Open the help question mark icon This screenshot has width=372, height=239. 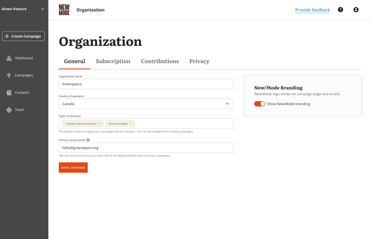340,10
